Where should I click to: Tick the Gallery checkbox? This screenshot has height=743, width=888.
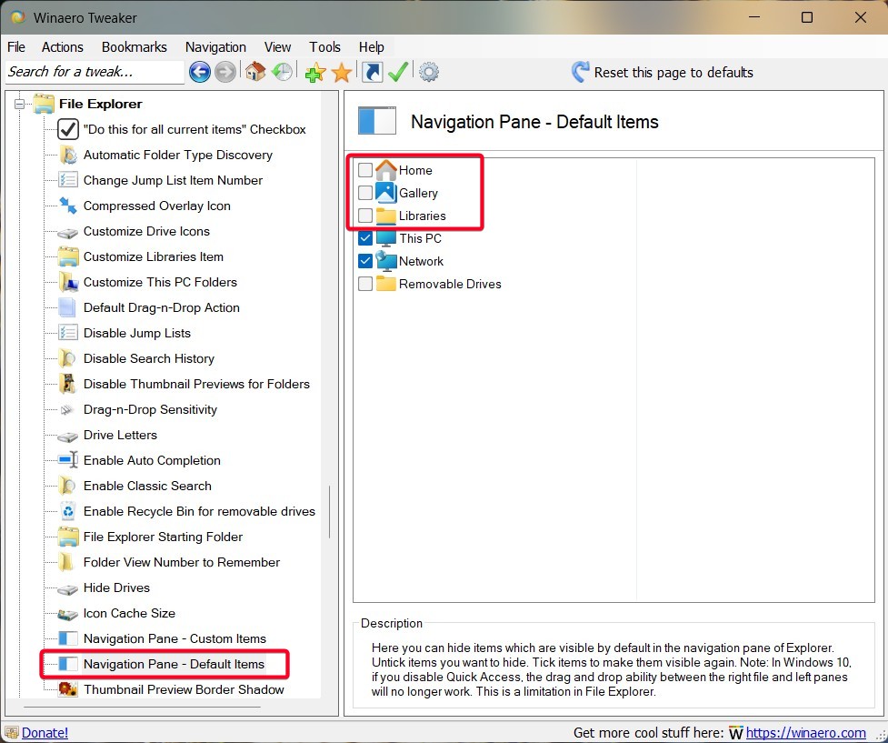[x=365, y=193]
